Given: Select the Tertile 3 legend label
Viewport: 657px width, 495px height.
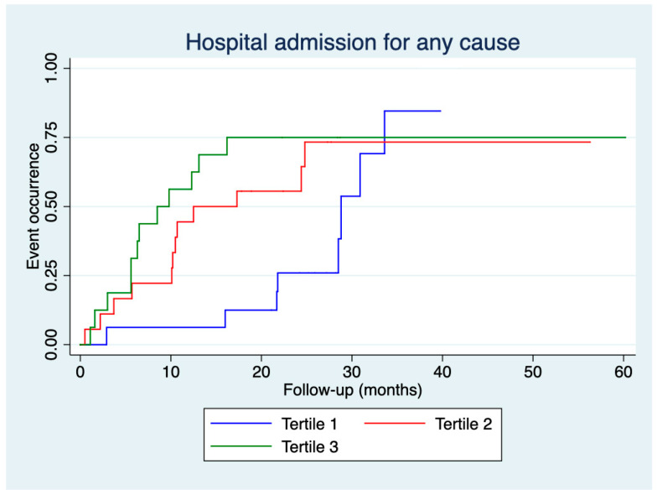Looking at the screenshot, I should coord(310,446).
